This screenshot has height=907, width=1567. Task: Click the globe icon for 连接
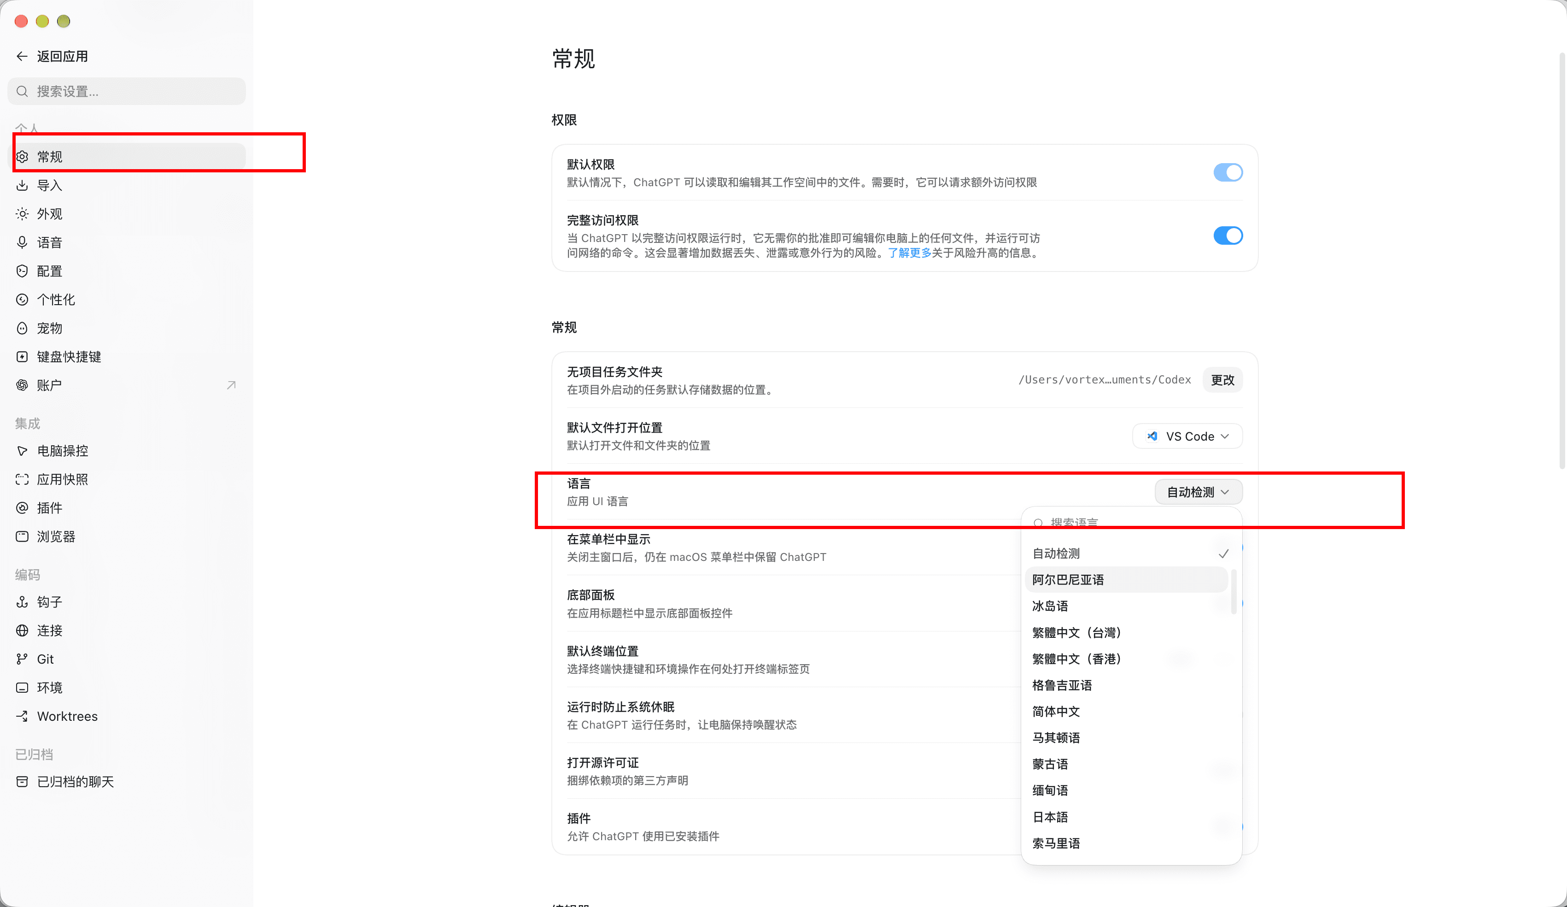(22, 631)
